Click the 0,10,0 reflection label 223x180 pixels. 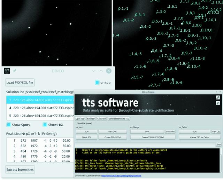[x=207, y=30]
